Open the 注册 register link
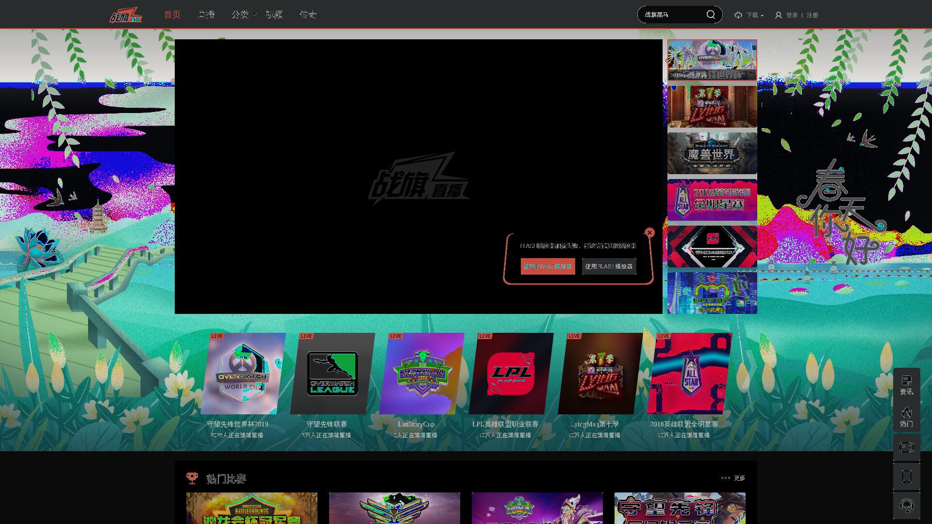The width and height of the screenshot is (932, 524). pyautogui.click(x=813, y=15)
